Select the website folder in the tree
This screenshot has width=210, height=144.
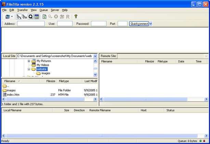pos(42,69)
